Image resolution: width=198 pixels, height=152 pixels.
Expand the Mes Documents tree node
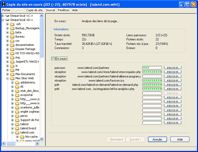coord(7,74)
